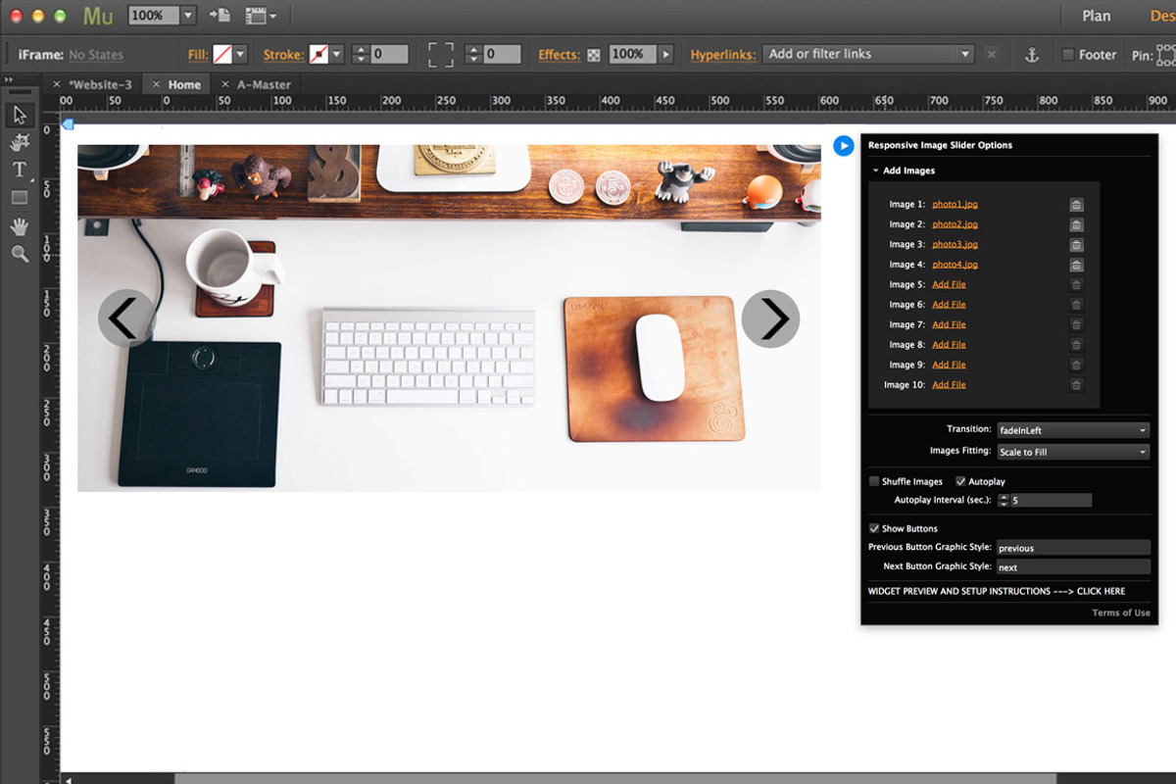Uncheck the Show Buttons checkbox
The width and height of the screenshot is (1176, 784).
click(874, 528)
